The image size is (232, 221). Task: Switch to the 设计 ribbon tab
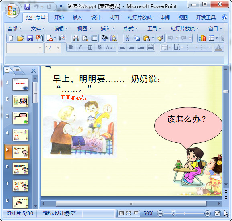point(96,18)
